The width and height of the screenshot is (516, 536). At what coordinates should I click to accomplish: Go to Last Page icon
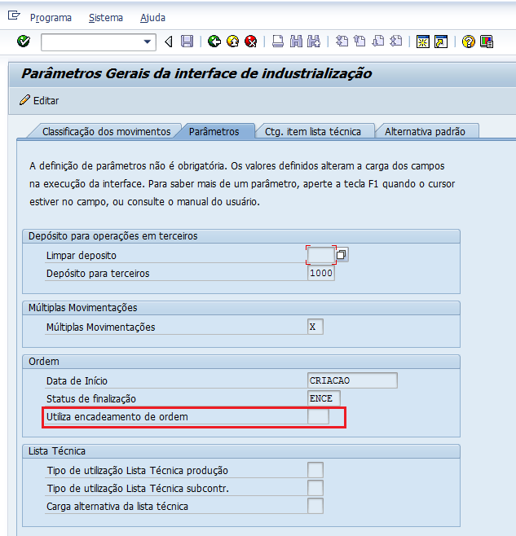[x=396, y=42]
